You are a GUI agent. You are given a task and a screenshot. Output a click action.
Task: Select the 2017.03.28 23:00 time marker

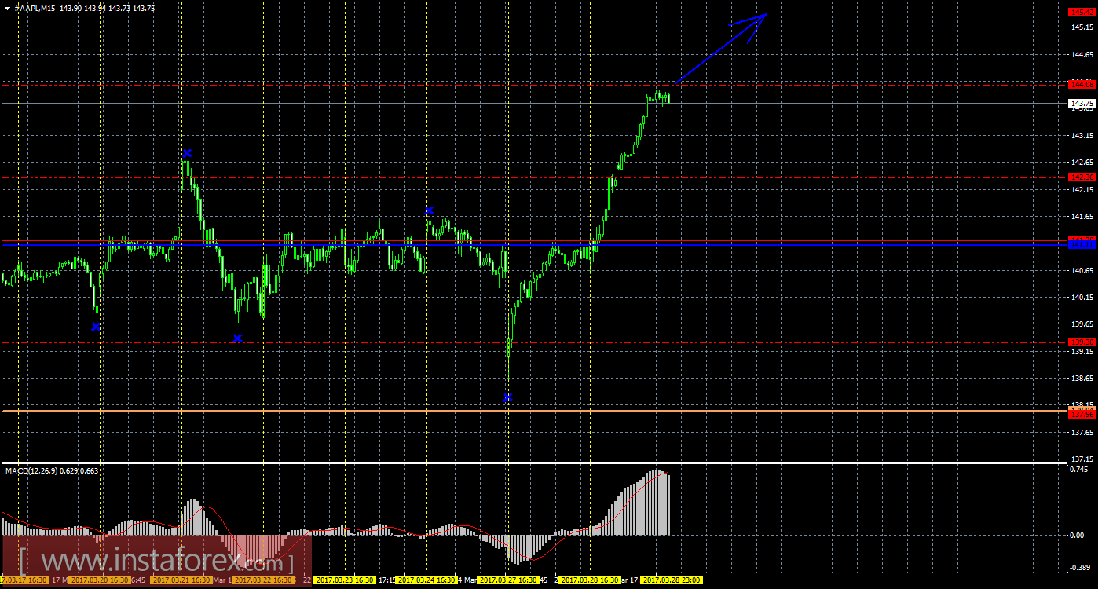(672, 580)
